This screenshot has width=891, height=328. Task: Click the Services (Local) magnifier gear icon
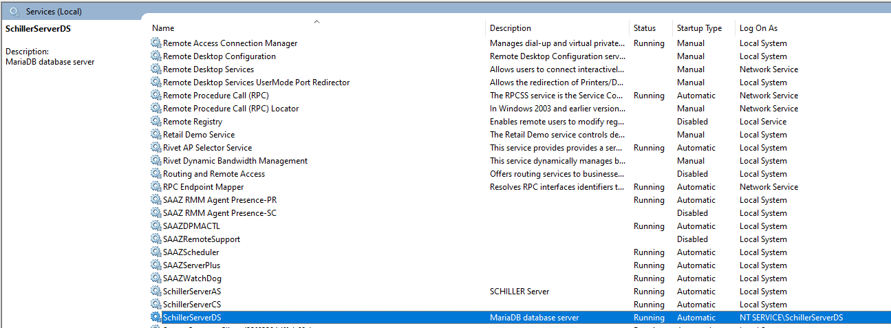coord(14,11)
